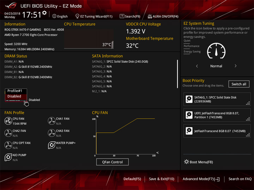
Task: Click Save & Exit(F10)
Action: coord(162,179)
